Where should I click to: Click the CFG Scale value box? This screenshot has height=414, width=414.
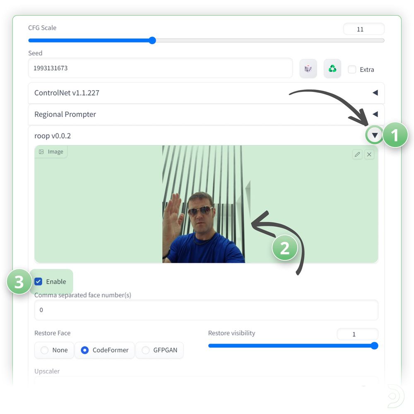(x=363, y=29)
